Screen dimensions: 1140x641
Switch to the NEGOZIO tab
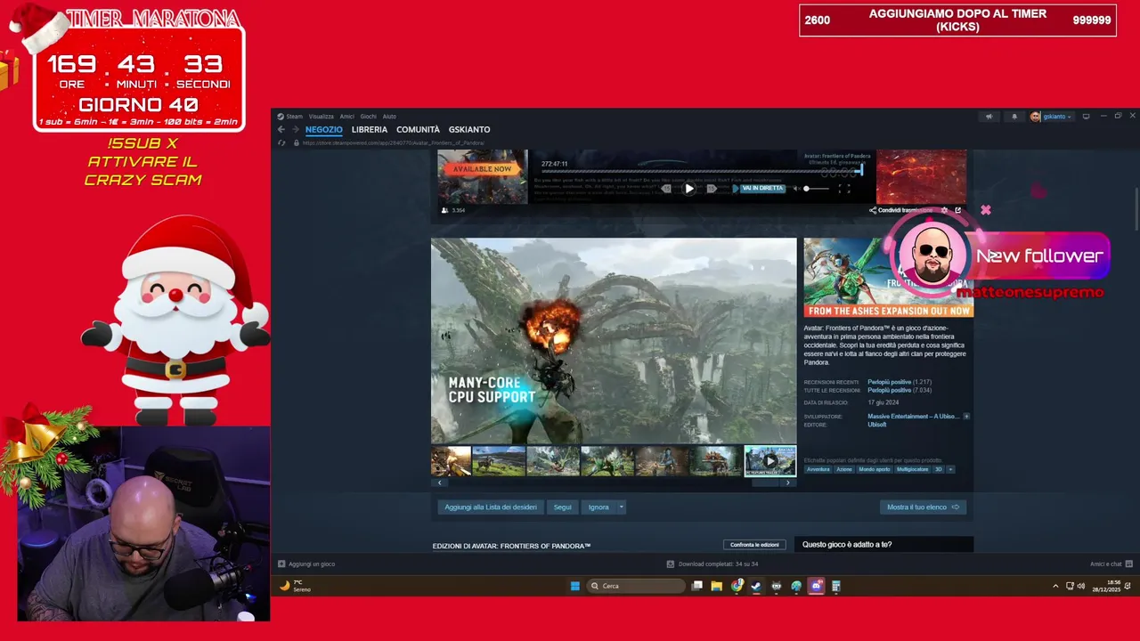click(x=324, y=130)
